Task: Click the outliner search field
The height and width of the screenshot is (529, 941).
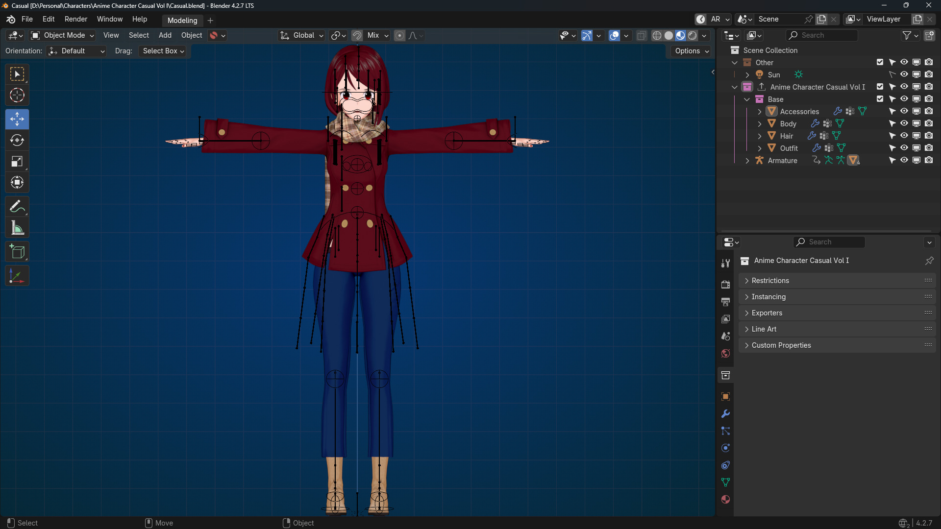Action: click(x=822, y=35)
